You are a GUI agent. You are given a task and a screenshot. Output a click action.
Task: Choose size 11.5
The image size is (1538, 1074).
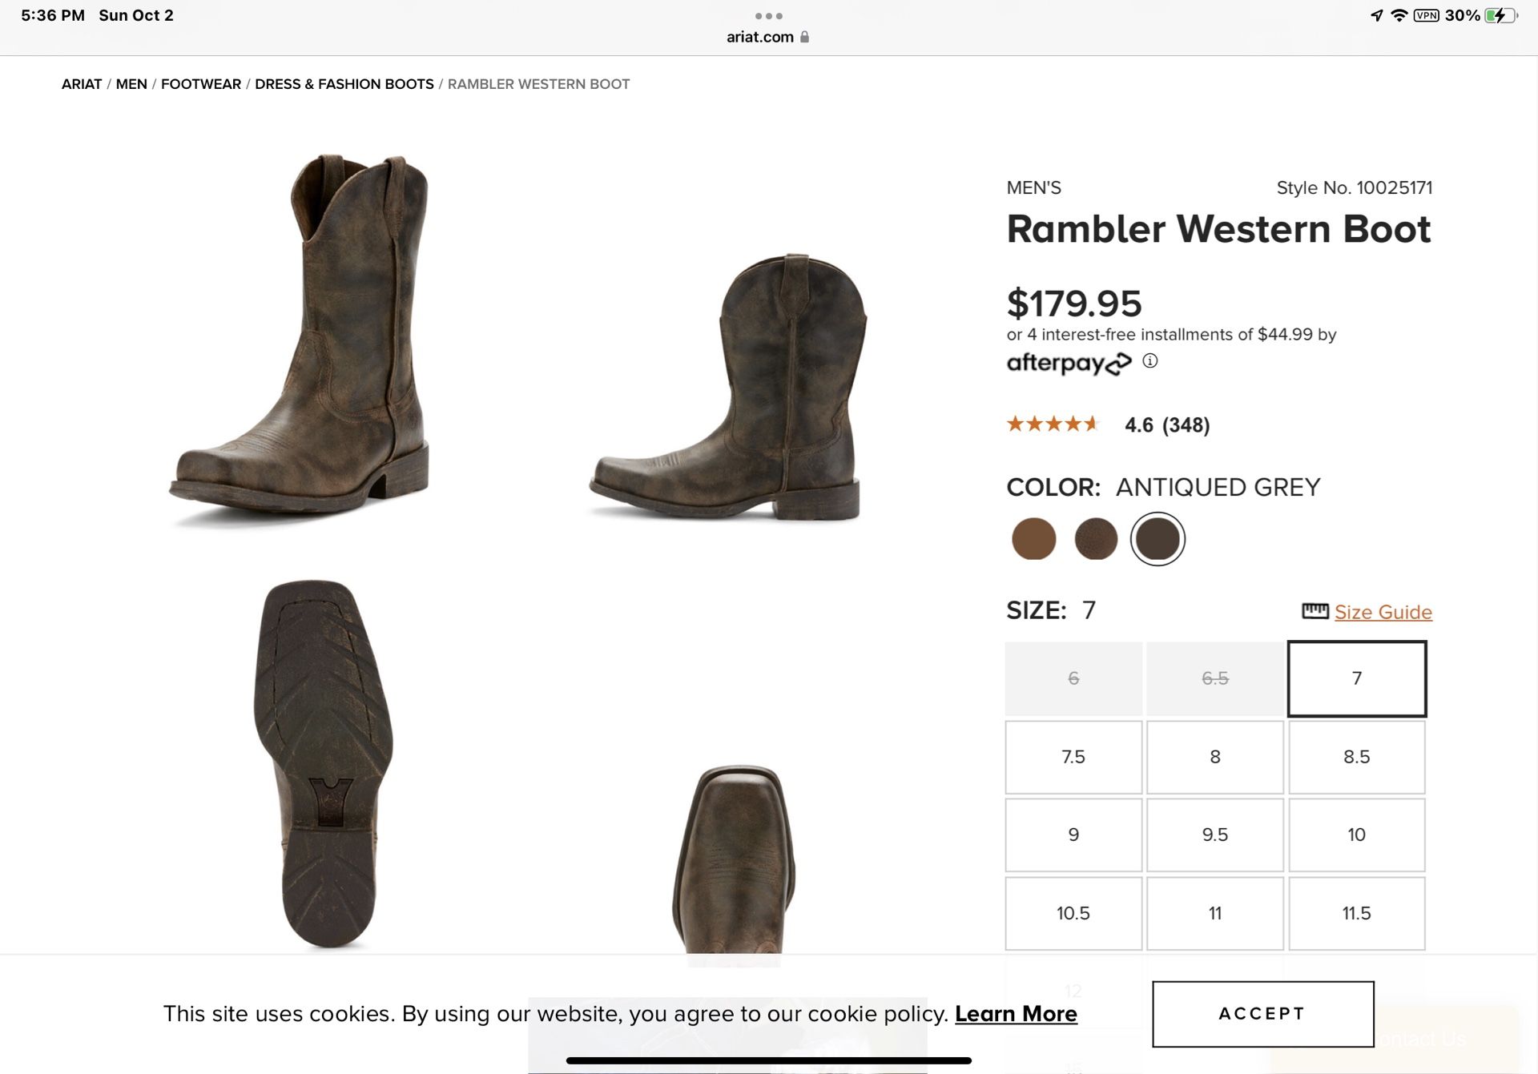point(1357,913)
